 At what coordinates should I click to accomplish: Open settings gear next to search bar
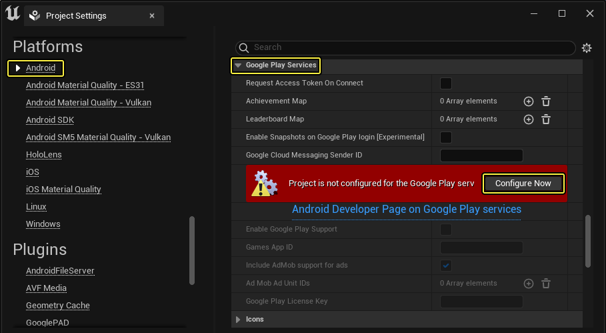(587, 48)
